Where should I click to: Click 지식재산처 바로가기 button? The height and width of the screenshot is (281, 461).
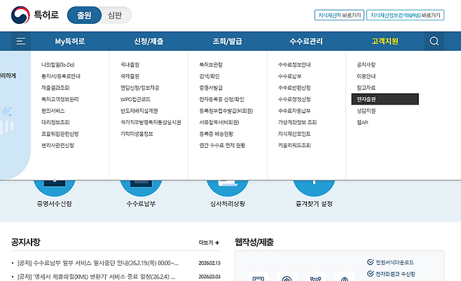[339, 15]
